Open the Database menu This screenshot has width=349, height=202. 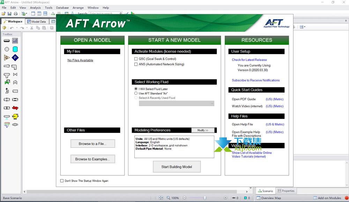62,8
